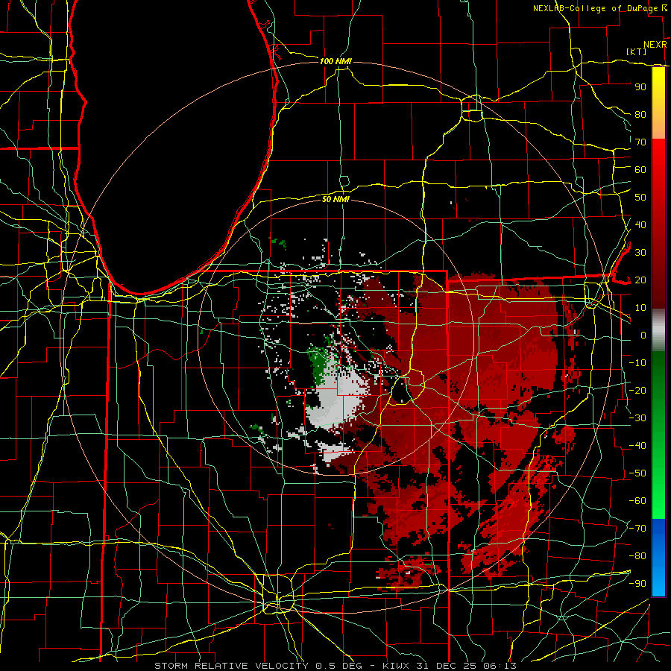Select the "0.5 DEG" elevation angle text

point(338,666)
